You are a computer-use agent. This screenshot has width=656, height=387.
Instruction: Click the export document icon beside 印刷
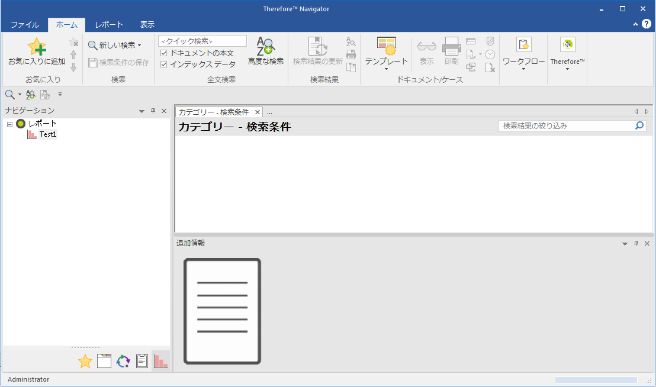pos(470,54)
